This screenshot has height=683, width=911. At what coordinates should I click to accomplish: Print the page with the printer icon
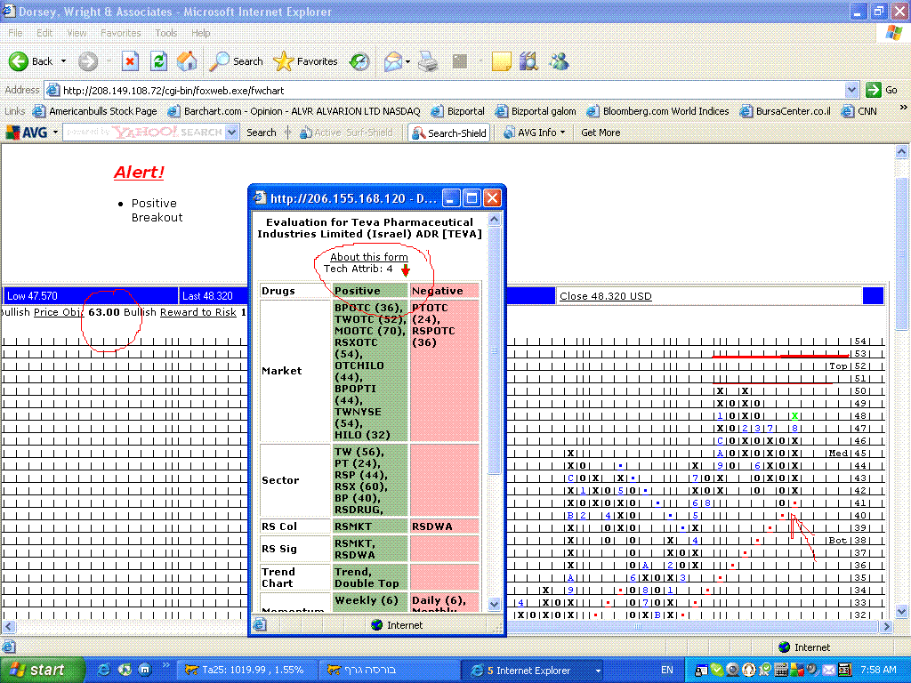(428, 61)
